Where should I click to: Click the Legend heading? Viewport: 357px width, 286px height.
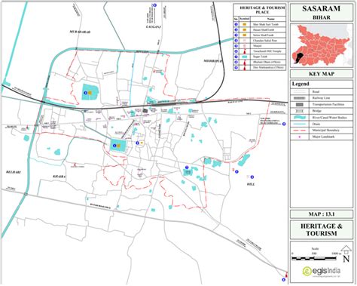[x=301, y=84]
